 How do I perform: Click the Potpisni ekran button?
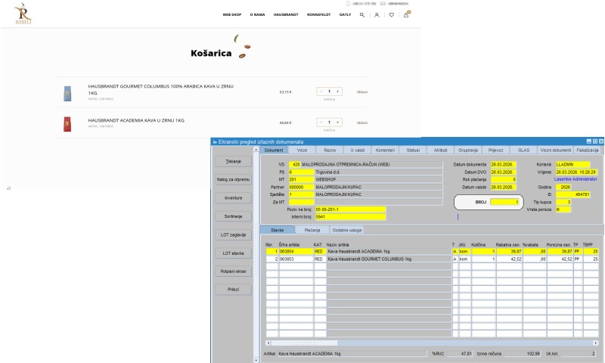234,271
